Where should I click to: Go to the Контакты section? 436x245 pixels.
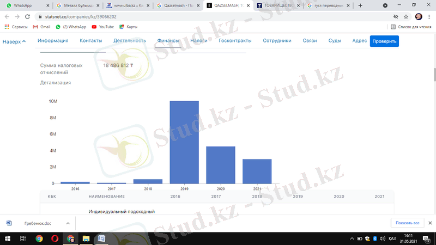[x=91, y=40]
